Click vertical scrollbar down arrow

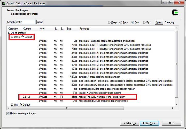177,104
